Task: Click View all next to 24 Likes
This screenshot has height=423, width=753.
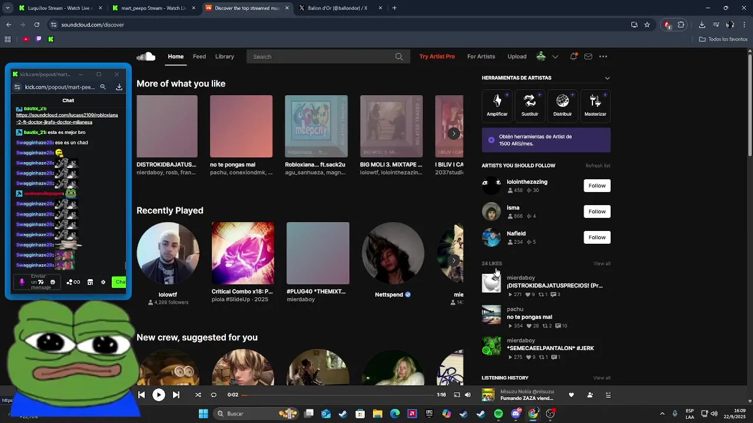Action: [602, 264]
